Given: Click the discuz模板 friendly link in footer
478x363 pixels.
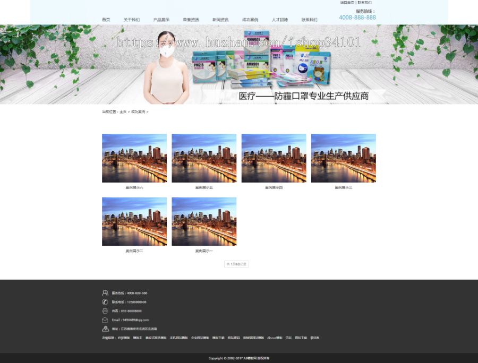Looking at the screenshot, I should 275,338.
